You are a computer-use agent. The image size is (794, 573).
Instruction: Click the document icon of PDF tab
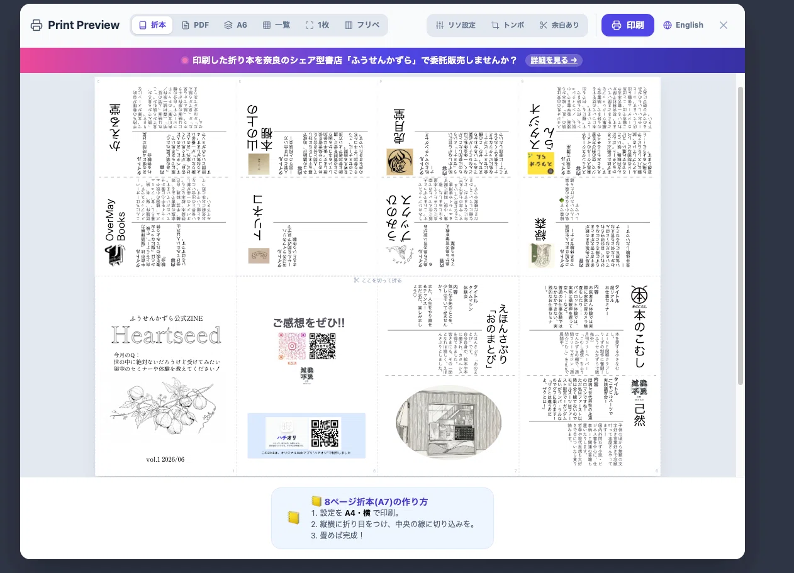coord(186,25)
